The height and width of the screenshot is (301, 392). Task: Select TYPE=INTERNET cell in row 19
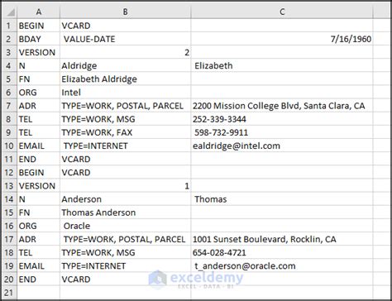[x=125, y=266]
